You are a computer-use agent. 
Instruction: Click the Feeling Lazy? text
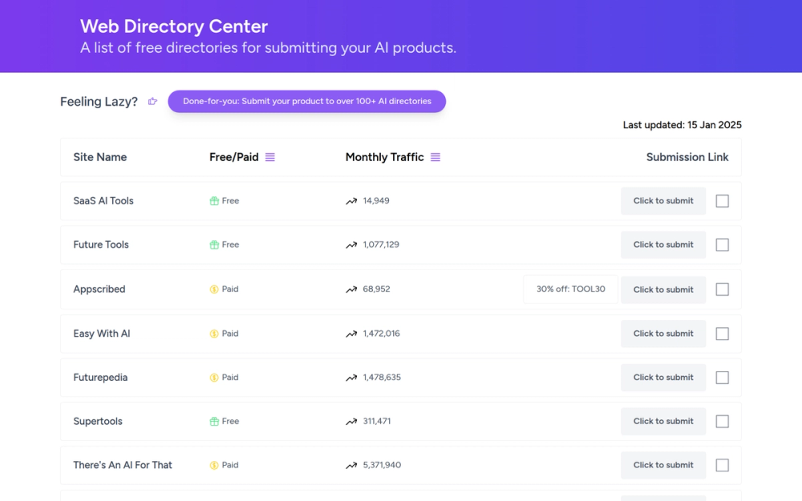[99, 102]
